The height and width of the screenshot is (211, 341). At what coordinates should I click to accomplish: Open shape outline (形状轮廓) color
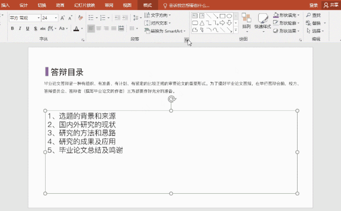point(286,23)
